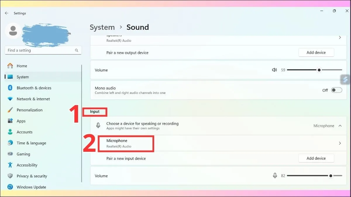This screenshot has width=351, height=197.
Task: Click Add device for input
Action: 316,158
